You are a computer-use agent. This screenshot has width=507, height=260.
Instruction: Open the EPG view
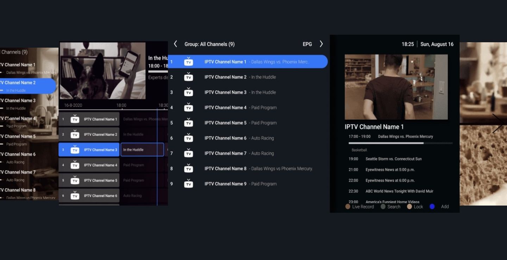307,44
